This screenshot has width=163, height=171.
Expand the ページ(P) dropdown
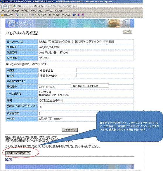click(42, 15)
